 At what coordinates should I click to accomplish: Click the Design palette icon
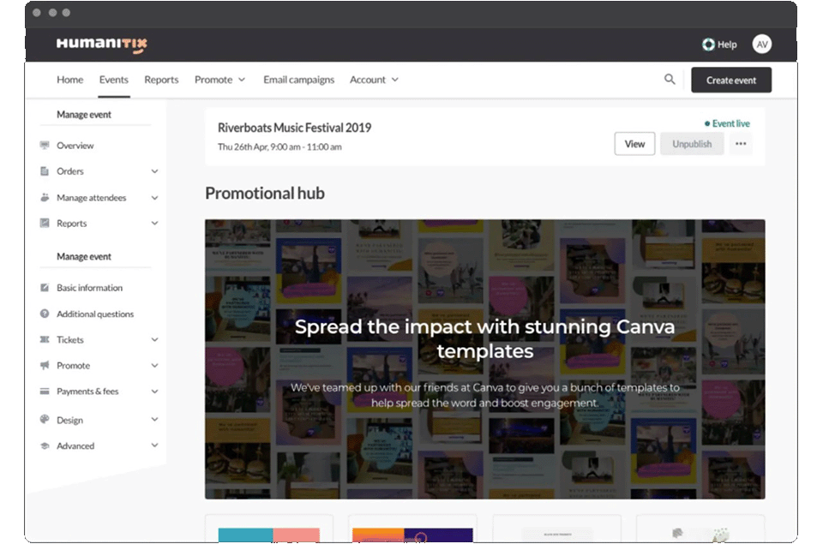(x=45, y=420)
